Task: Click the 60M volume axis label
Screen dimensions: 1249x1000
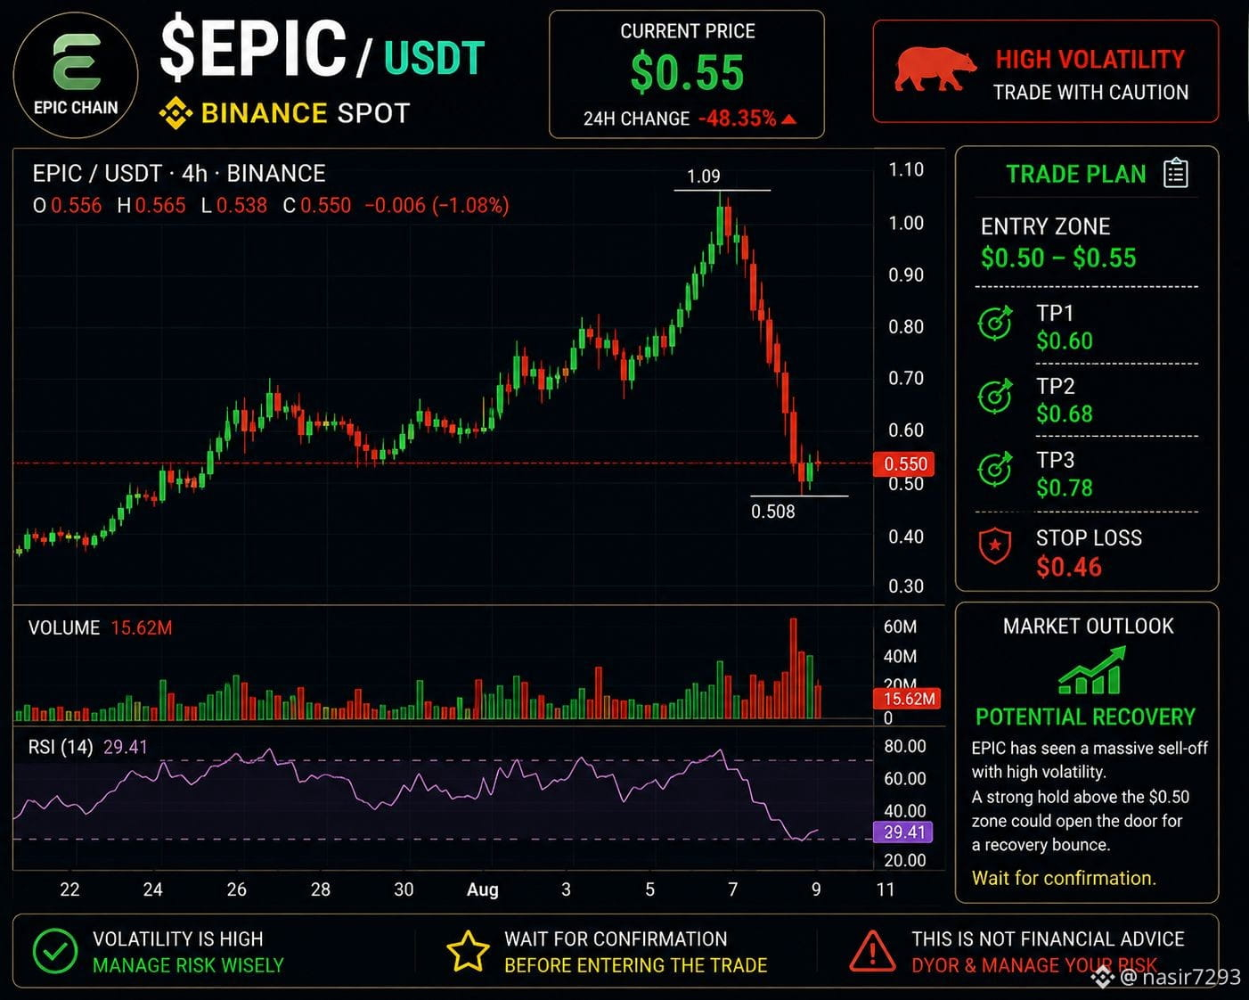Action: tap(900, 627)
